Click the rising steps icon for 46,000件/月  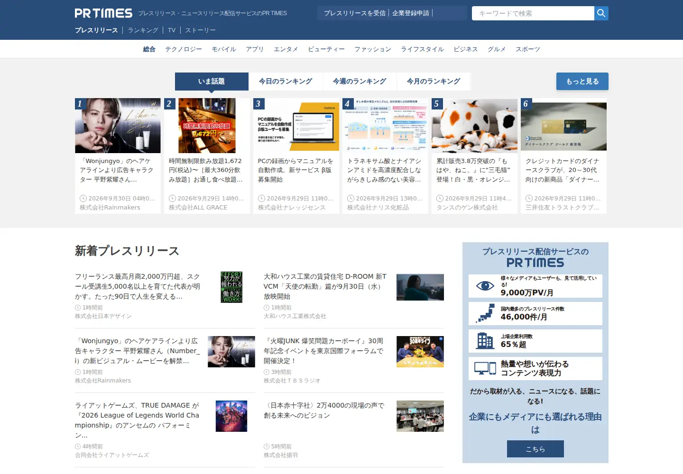[485, 313]
